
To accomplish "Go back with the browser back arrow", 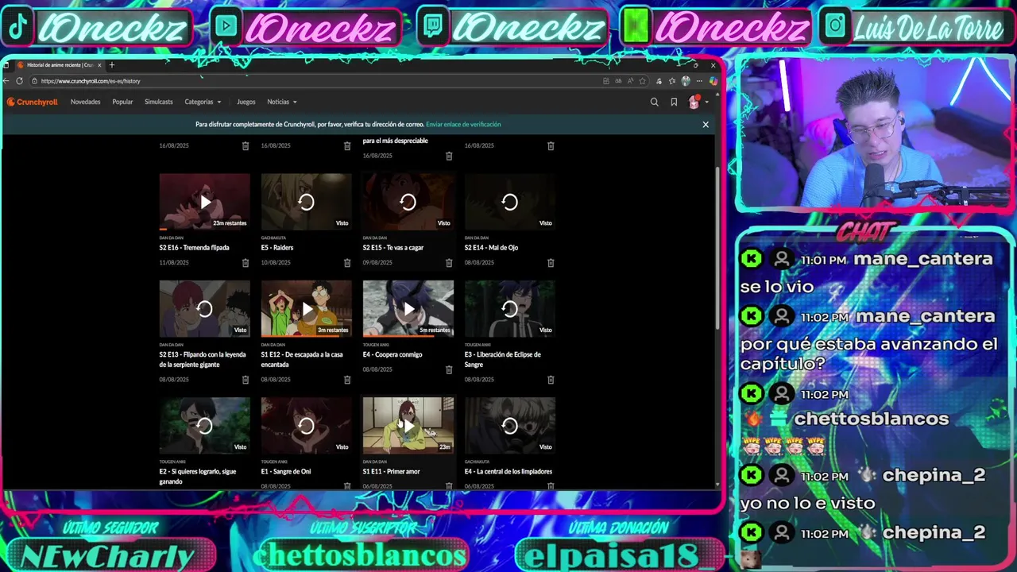I will coord(6,81).
